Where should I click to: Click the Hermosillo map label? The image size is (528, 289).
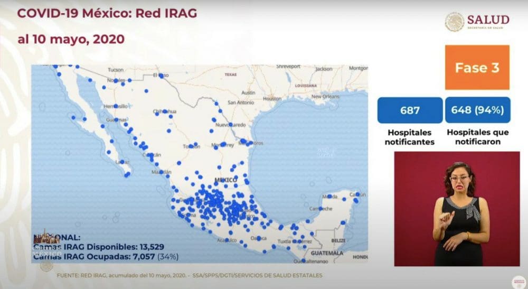click(116, 106)
